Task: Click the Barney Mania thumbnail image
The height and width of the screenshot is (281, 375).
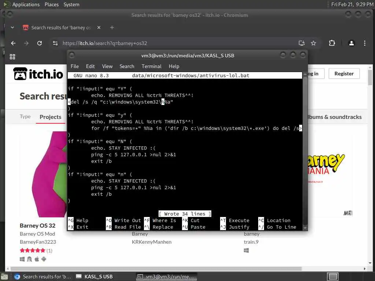Action: pyautogui.click(x=330, y=174)
